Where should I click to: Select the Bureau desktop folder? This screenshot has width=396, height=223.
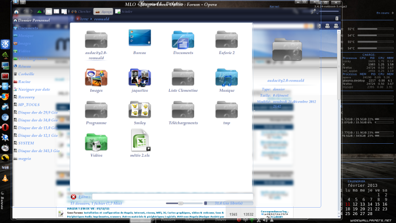[140, 38]
